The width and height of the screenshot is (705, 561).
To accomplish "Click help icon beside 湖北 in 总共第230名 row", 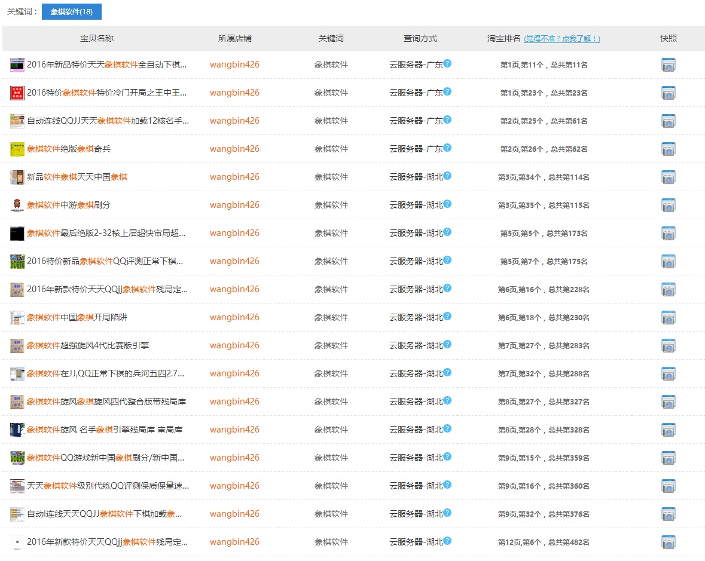I will (x=447, y=316).
